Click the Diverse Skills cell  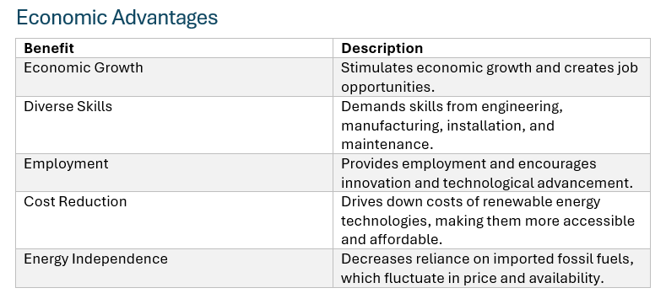coord(174,125)
